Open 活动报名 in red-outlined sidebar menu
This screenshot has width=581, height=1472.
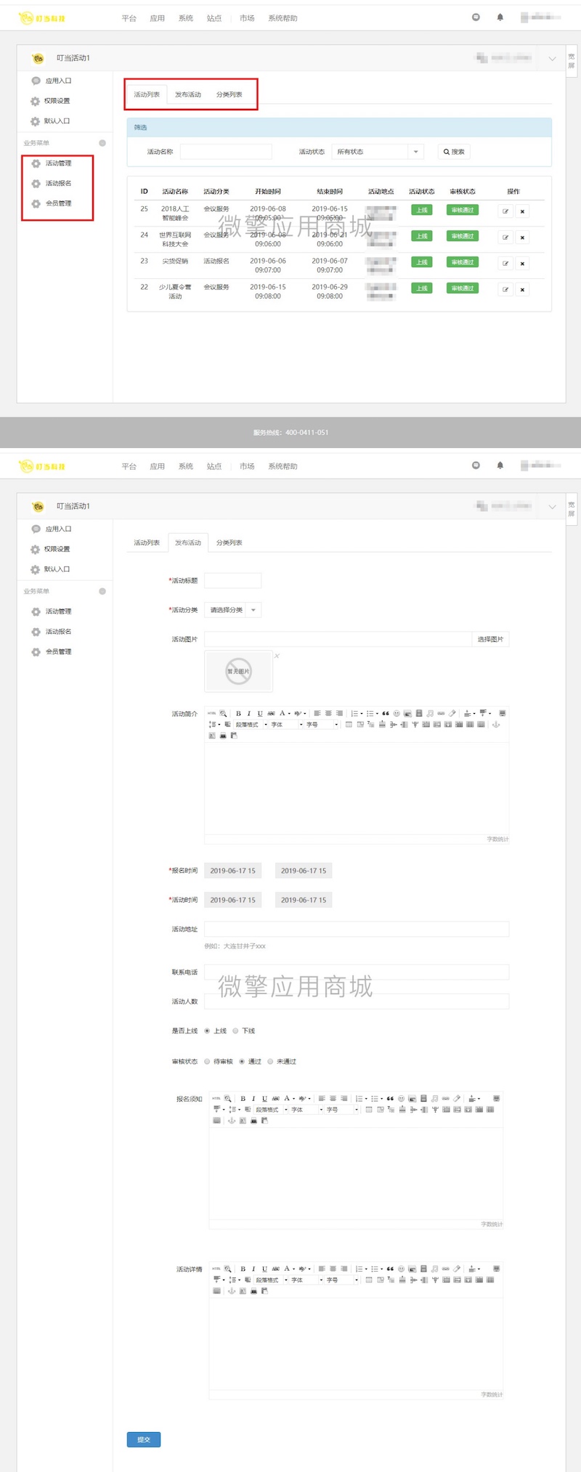click(x=58, y=184)
